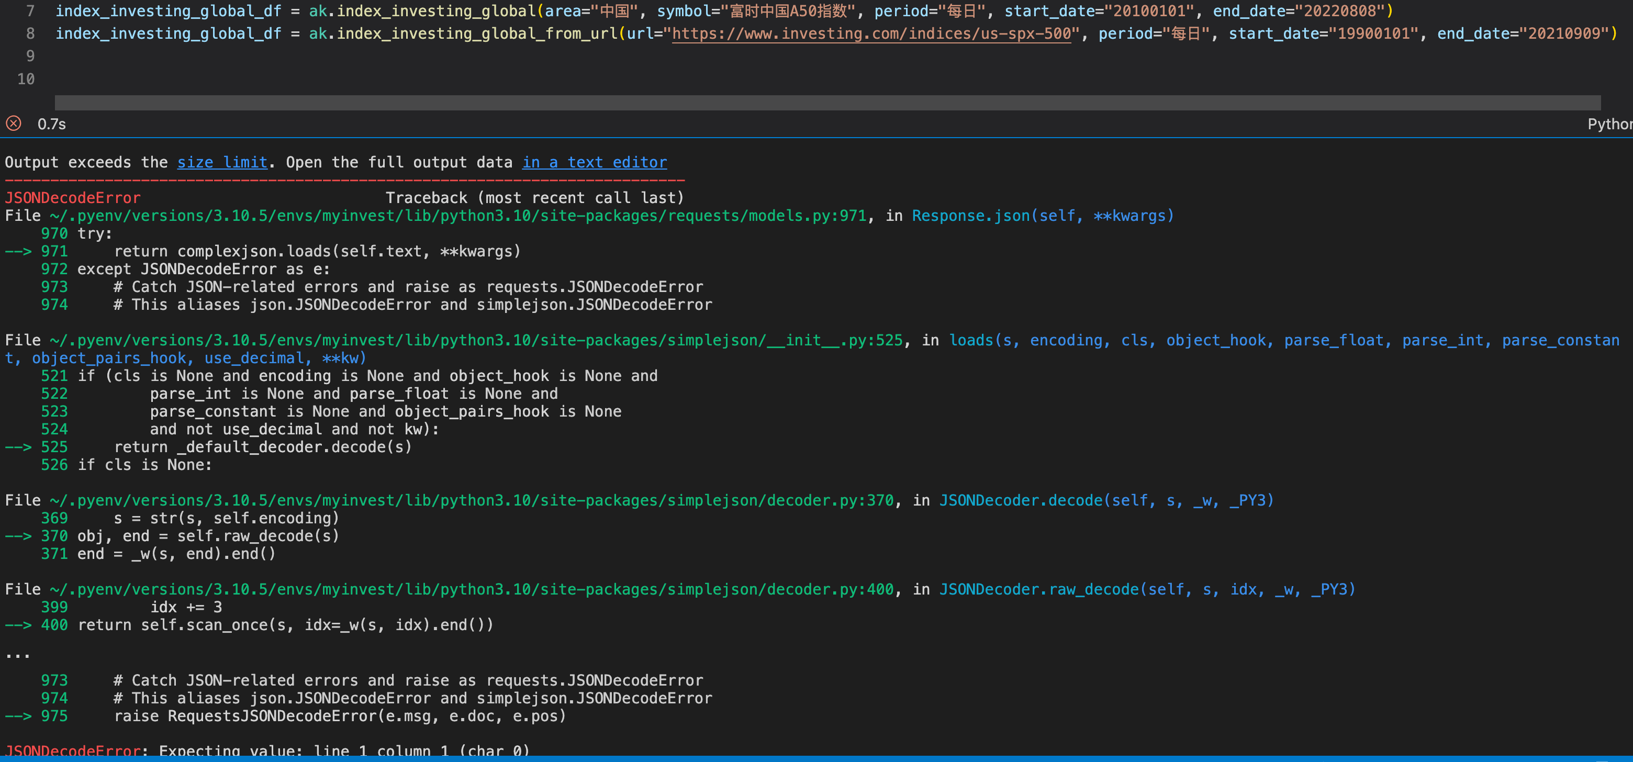Click line number 7 gutter
This screenshot has width=1633, height=762.
pos(30,10)
